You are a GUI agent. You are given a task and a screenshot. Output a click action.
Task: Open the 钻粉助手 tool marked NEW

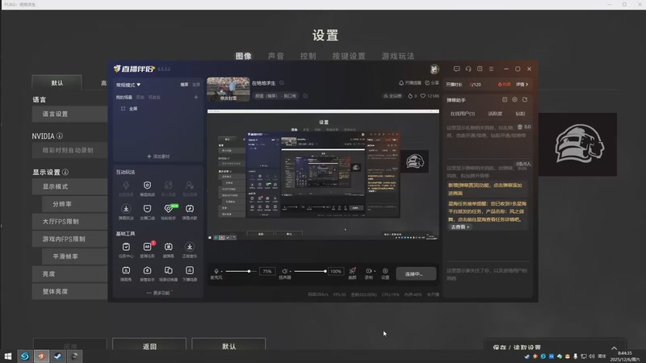(169, 211)
